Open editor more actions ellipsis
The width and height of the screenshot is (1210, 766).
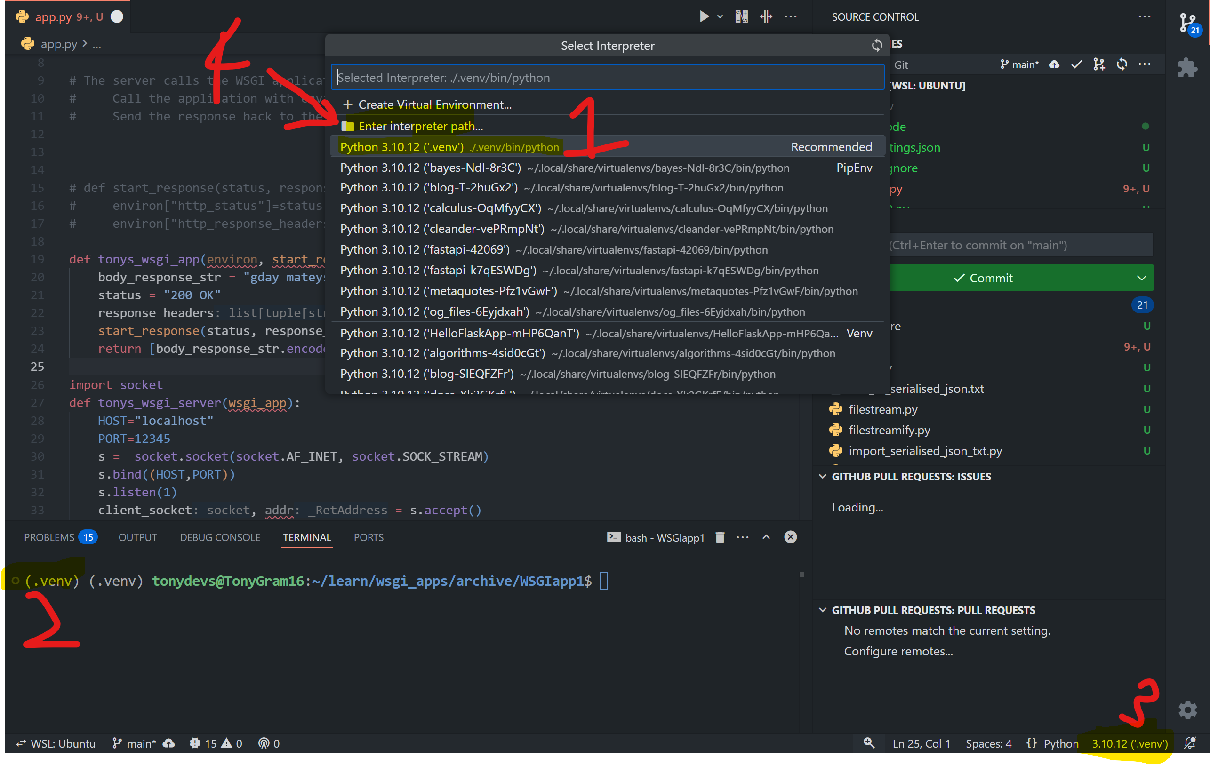[x=790, y=16]
